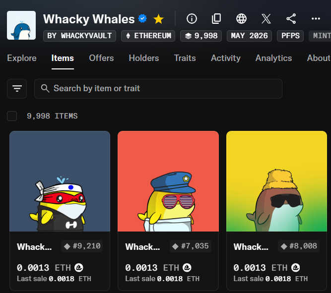331x293 pixels.
Task: Open the X (Twitter) profile icon
Action: click(266, 19)
